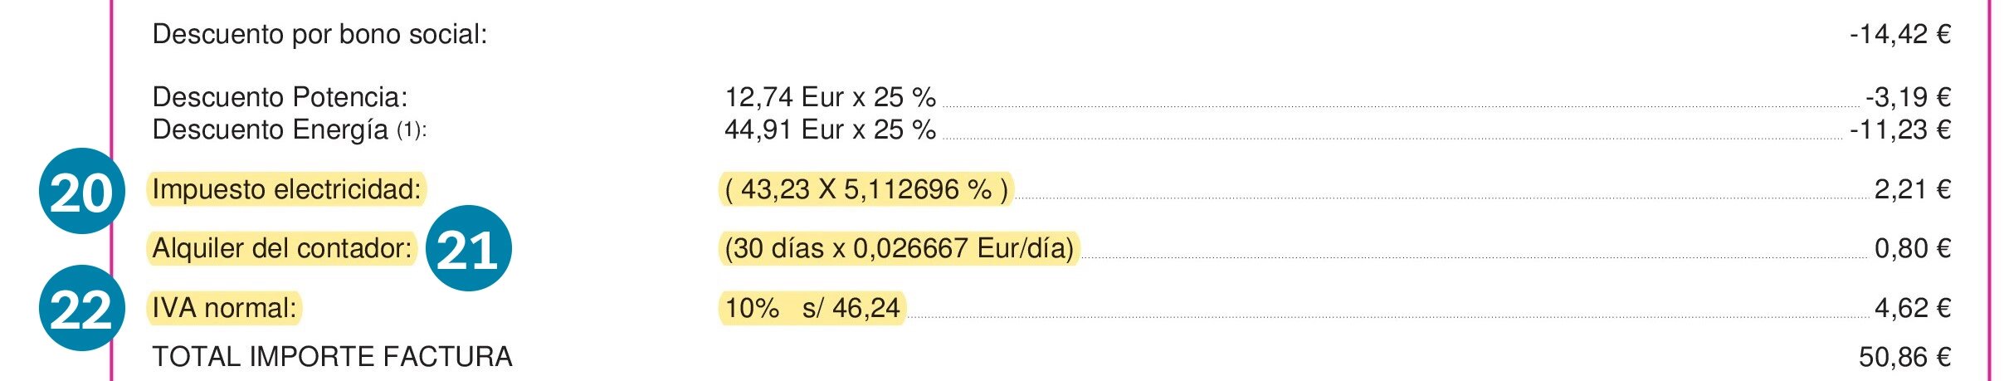The height and width of the screenshot is (381, 2004).
Task: Click the 2,21 € electricity tax amount
Action: tap(1913, 189)
